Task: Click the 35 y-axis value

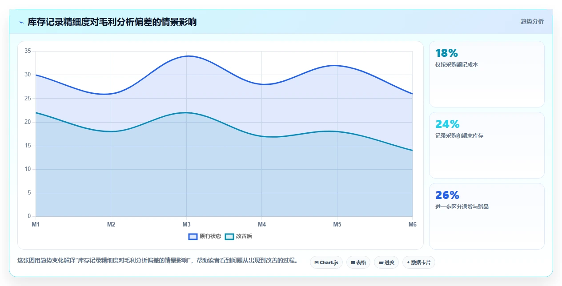Action: point(28,51)
